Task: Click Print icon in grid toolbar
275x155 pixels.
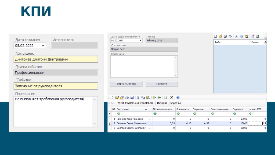Action: (127, 97)
